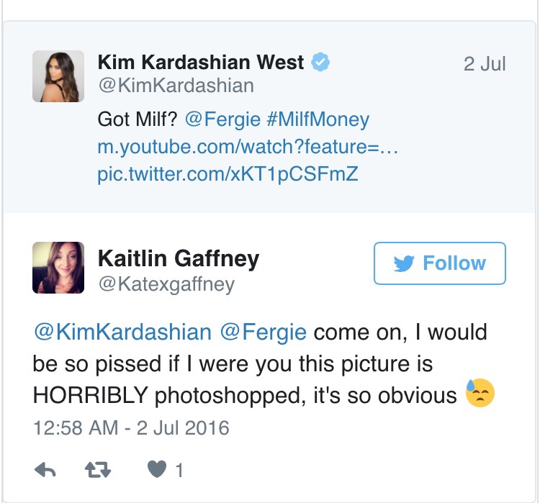
Task: Click the blue verified badge
Action: [x=320, y=63]
